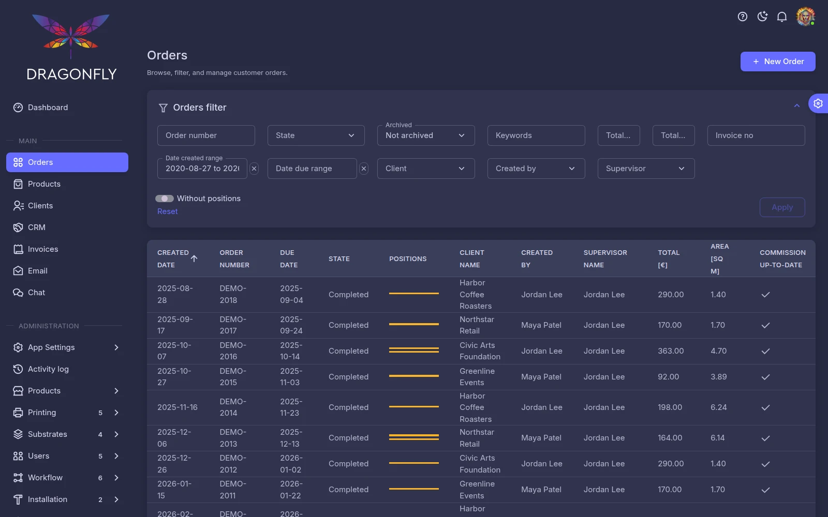The width and height of the screenshot is (828, 517).
Task: Open CRM in sidebar
Action: click(67, 227)
